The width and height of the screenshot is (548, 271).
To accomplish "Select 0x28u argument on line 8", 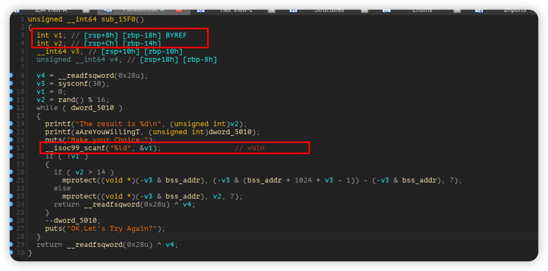I will tap(129, 76).
